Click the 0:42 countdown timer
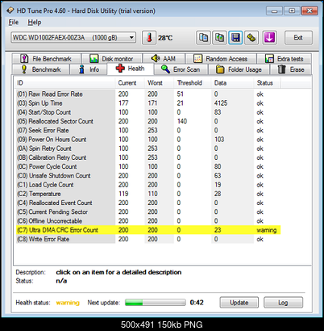 pos(197,303)
